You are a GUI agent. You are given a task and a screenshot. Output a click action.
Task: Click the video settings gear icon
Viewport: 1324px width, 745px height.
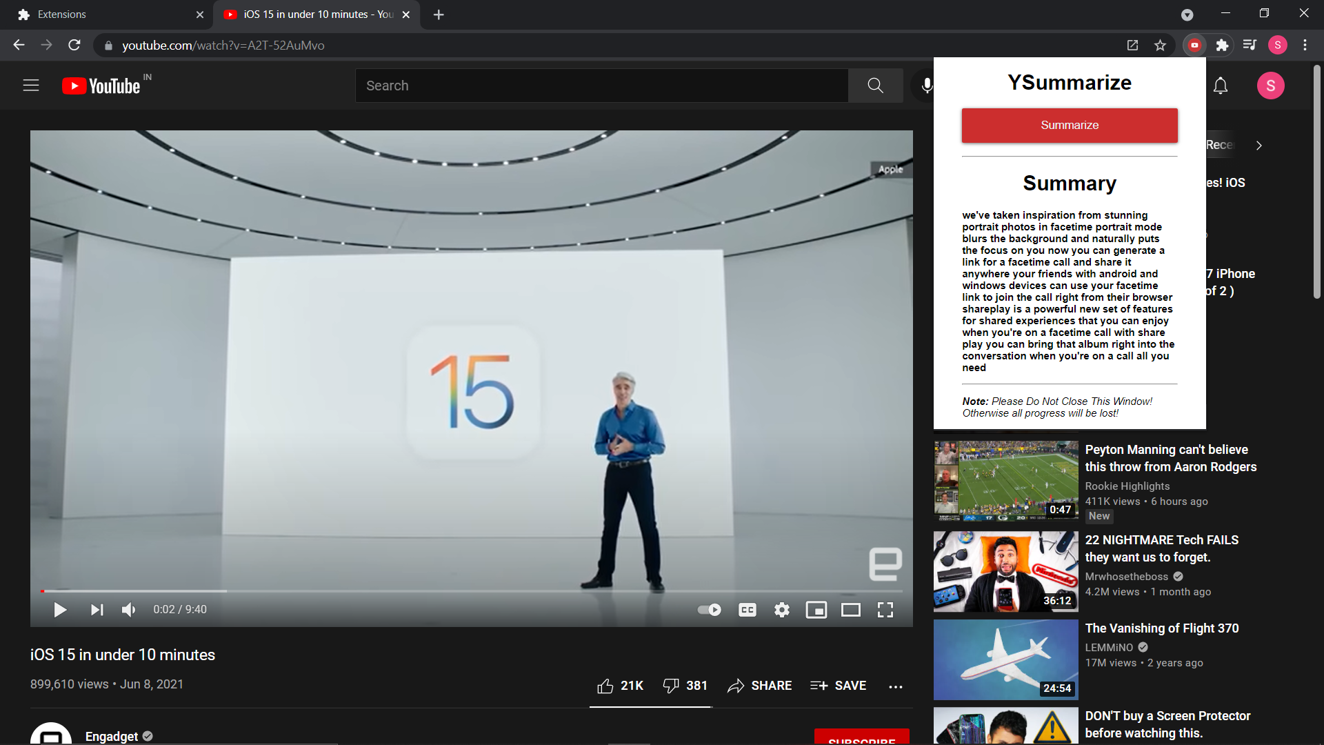pyautogui.click(x=781, y=610)
